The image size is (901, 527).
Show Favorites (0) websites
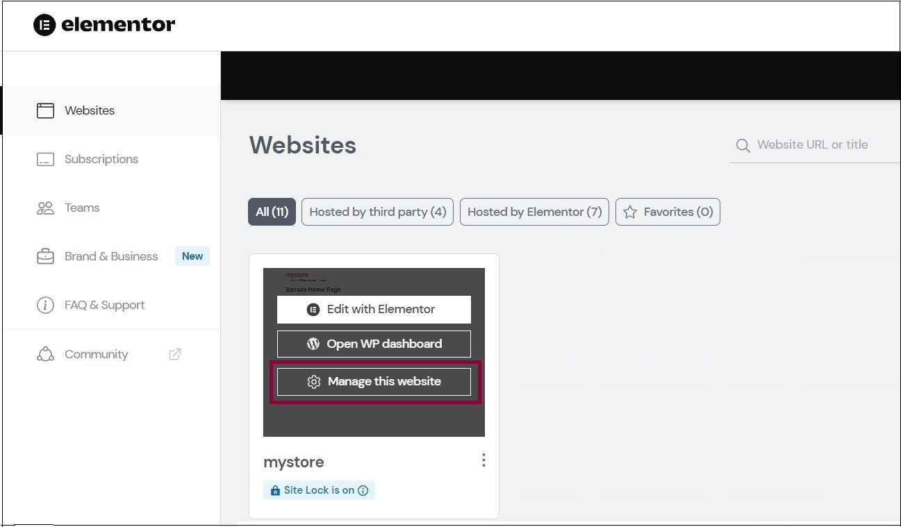pos(668,212)
